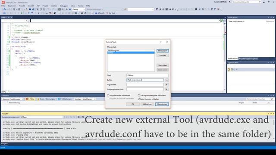This screenshot has width=276, height=155.
Task: Open the Ausgangsverzeichnis macro arrow button
Action: click(167, 89)
